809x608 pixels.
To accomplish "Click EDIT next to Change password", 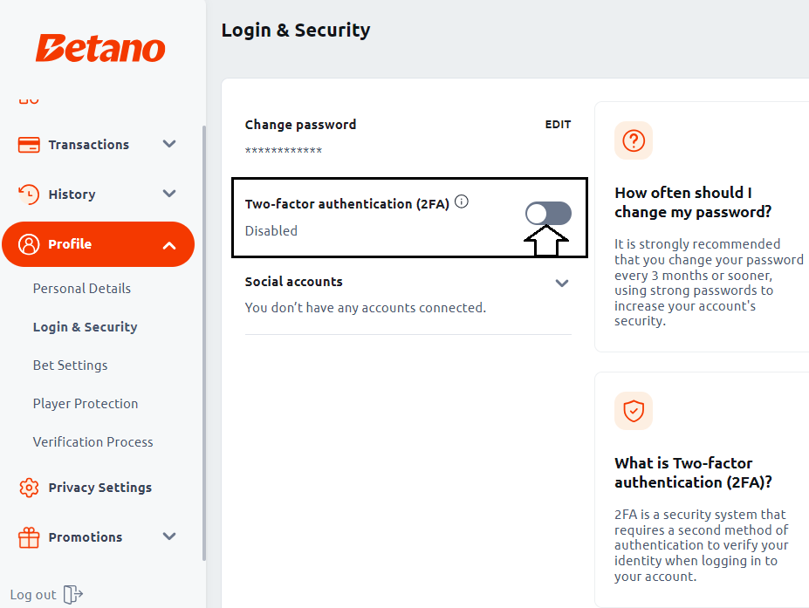I will pyautogui.click(x=558, y=124).
